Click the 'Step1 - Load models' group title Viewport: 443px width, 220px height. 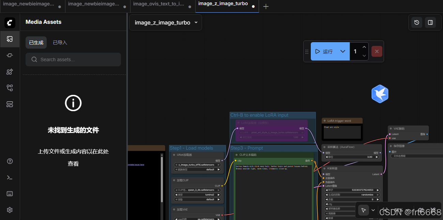point(191,148)
